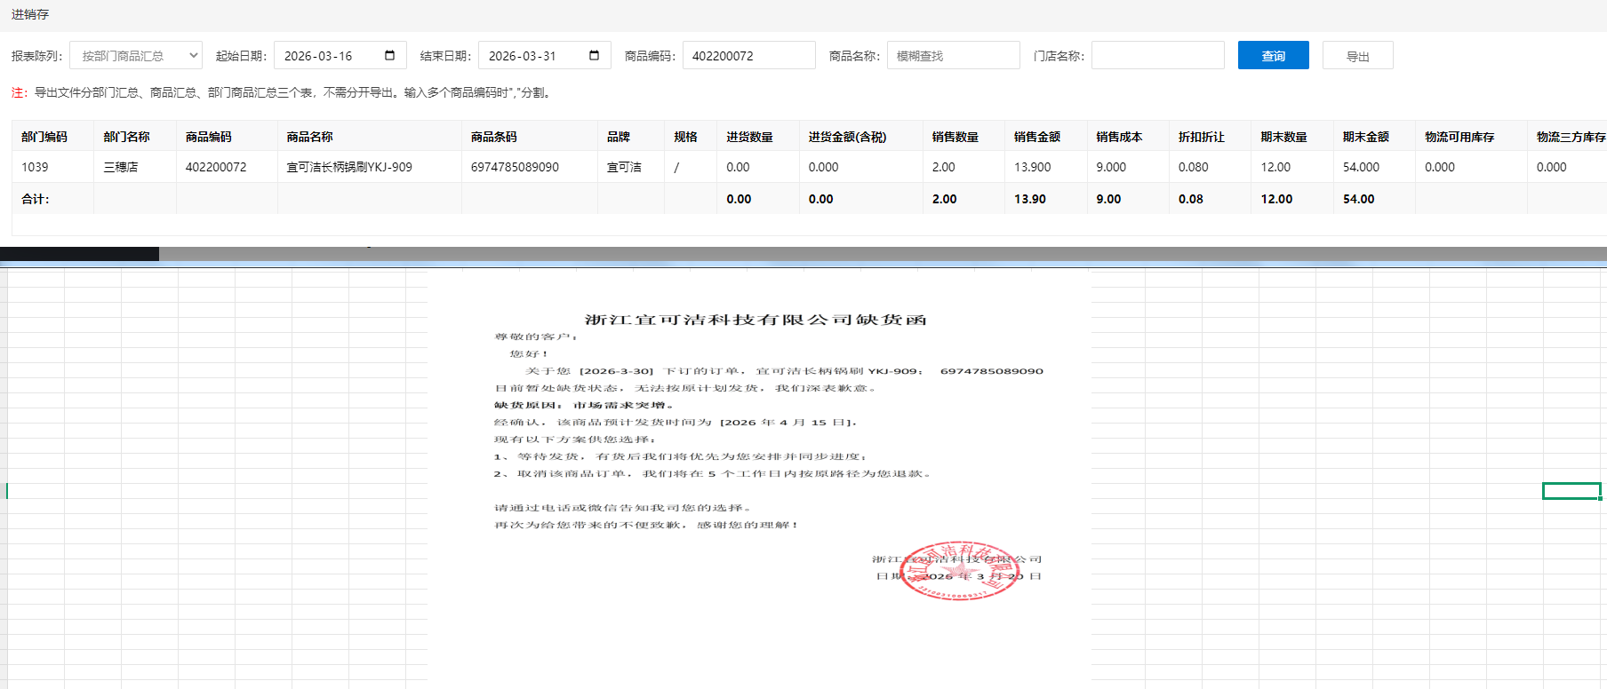This screenshot has width=1607, height=689.
Task: Click barcode 6974785089090 in the table row
Action: (x=515, y=167)
